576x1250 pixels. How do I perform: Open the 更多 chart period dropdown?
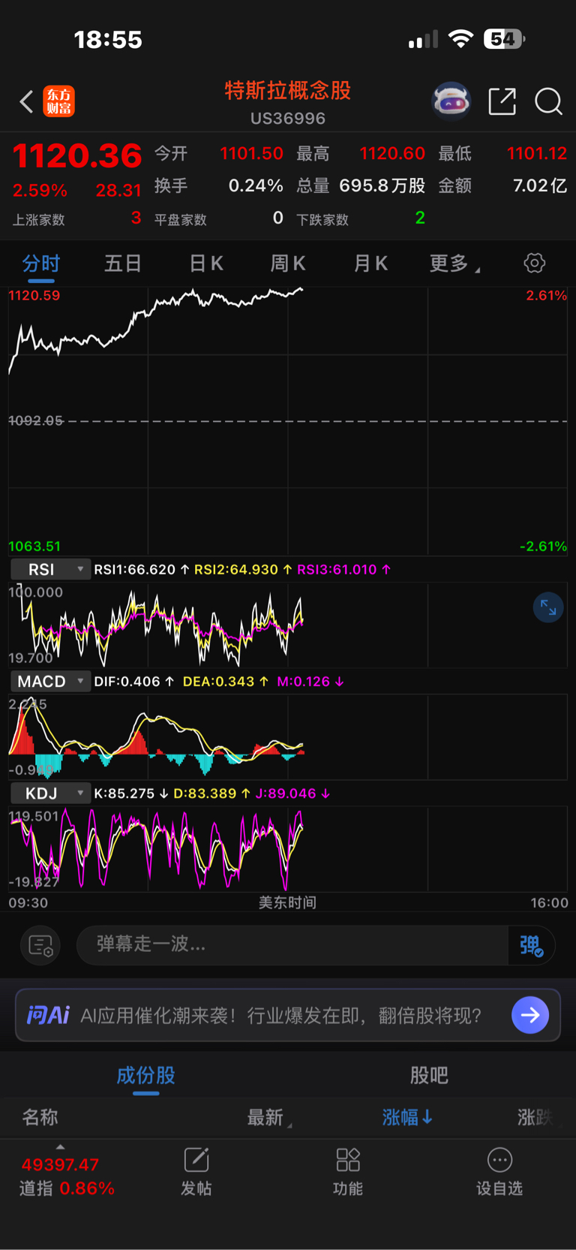454,264
